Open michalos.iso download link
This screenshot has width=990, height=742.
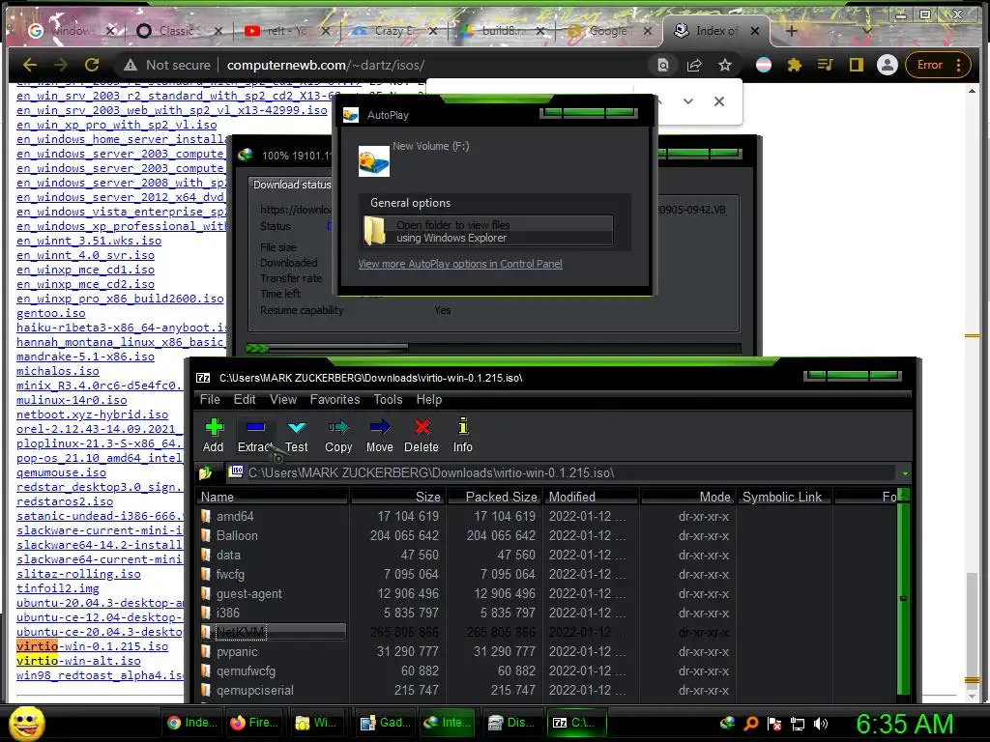[57, 371]
